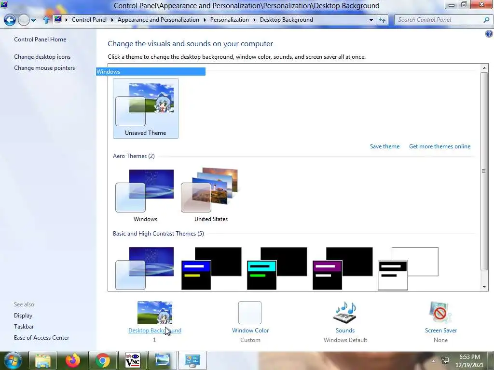The width and height of the screenshot is (494, 370).
Task: Launch Firefox from the taskbar
Action: (73, 360)
